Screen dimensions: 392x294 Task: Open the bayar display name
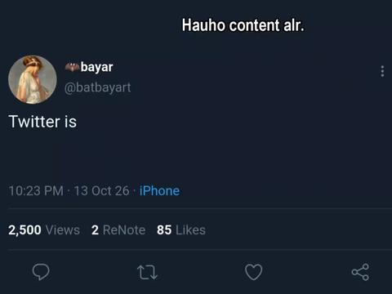click(x=96, y=67)
